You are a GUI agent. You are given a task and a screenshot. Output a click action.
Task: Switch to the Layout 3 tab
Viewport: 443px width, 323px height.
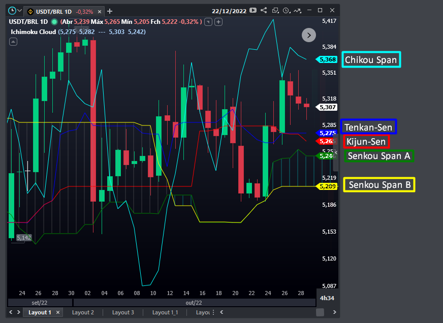[x=123, y=312]
